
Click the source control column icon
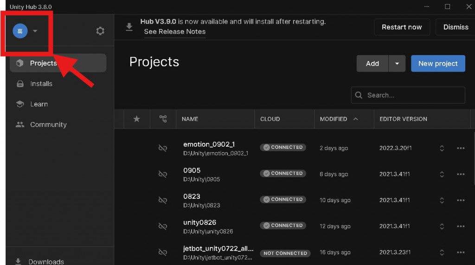[x=163, y=119]
